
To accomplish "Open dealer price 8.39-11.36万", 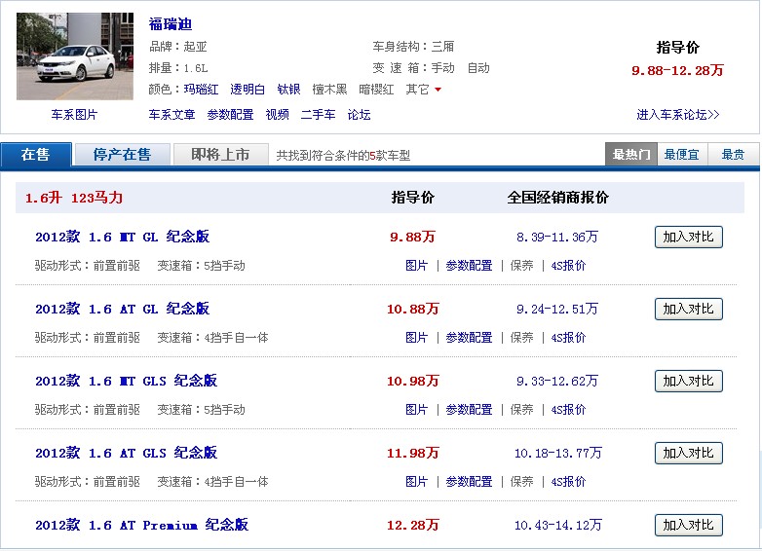I will coord(557,237).
